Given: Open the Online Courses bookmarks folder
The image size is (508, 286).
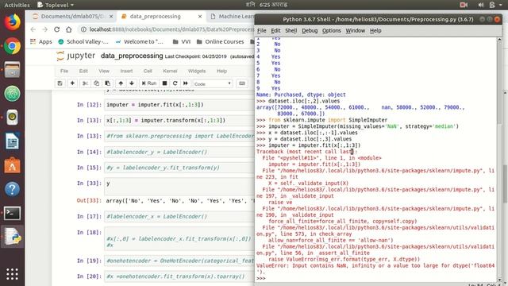Looking at the screenshot, I should (x=220, y=42).
